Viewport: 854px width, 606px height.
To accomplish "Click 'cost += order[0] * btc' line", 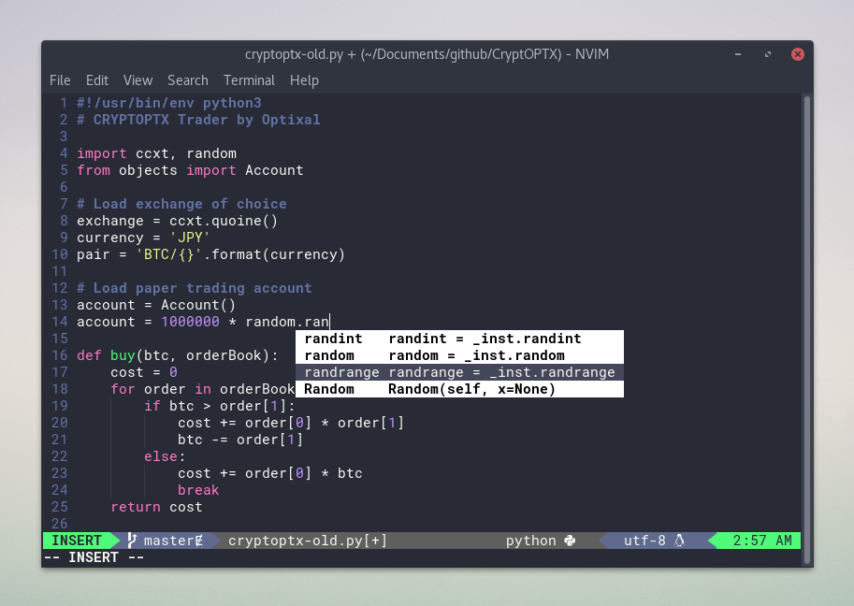I will pyautogui.click(x=269, y=474).
